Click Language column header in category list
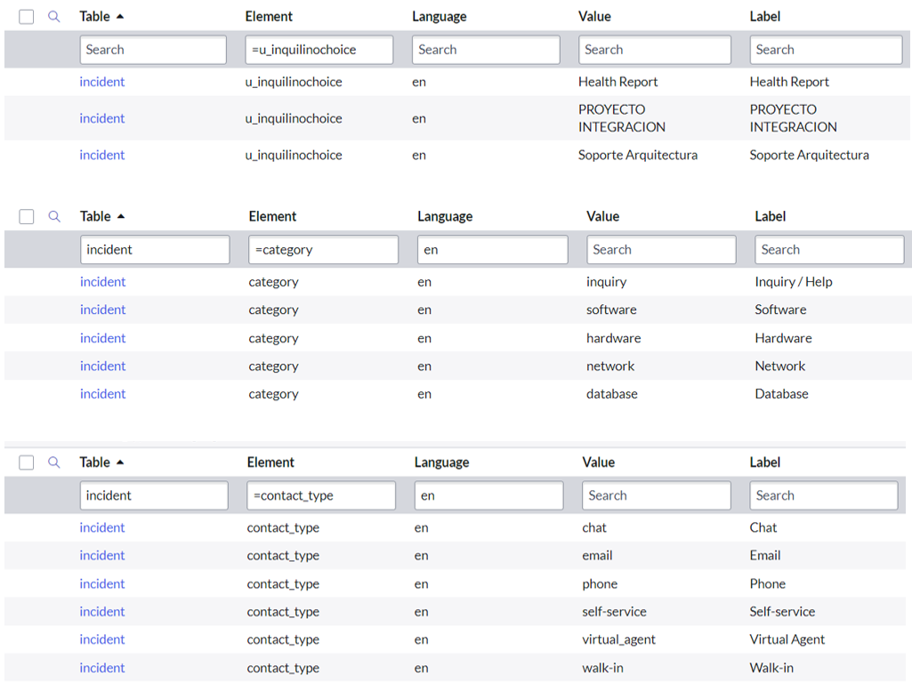 pos(445,216)
